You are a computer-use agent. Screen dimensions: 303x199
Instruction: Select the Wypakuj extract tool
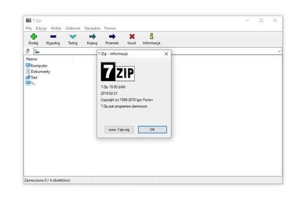coord(53,39)
